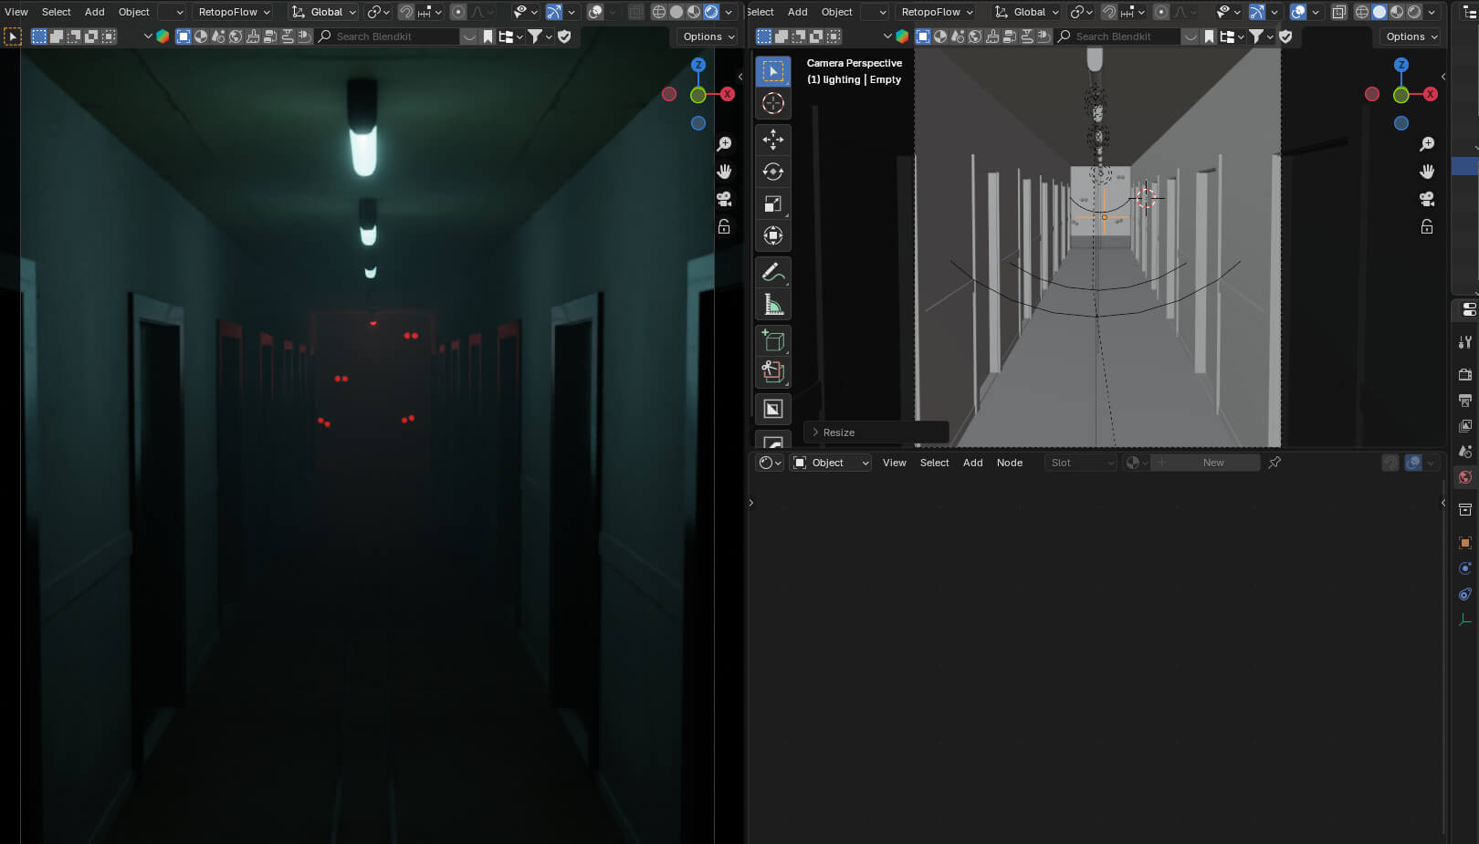
Task: Select the Add Cube tool
Action: click(x=773, y=340)
